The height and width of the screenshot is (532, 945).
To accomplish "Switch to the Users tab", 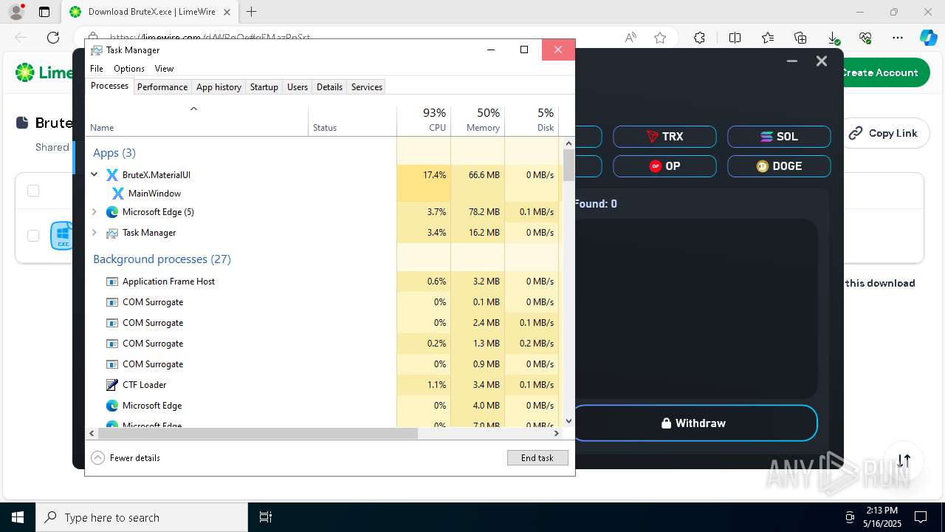I will [298, 87].
